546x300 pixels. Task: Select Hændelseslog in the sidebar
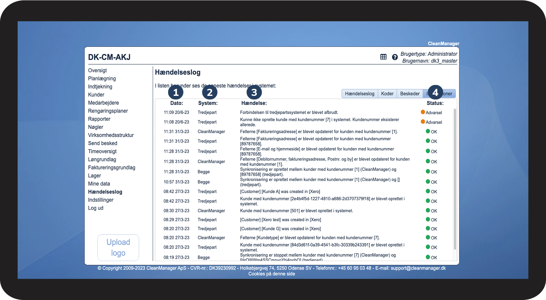click(105, 192)
